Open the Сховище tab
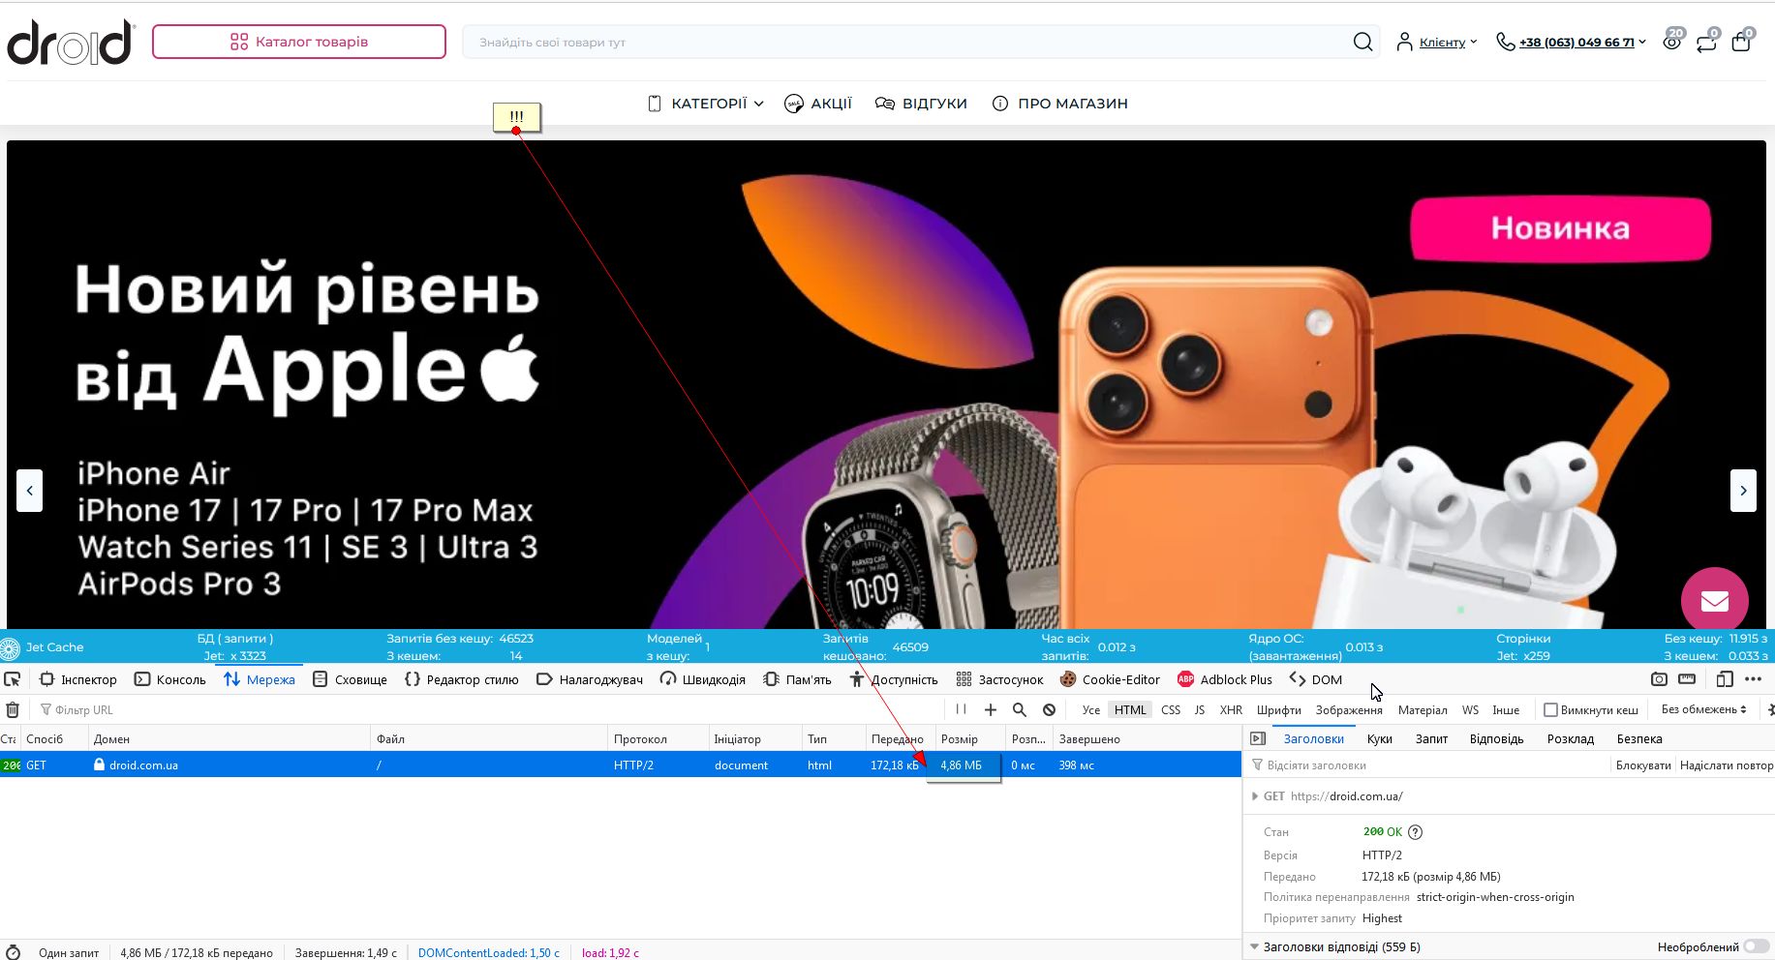1775x960 pixels. (350, 679)
